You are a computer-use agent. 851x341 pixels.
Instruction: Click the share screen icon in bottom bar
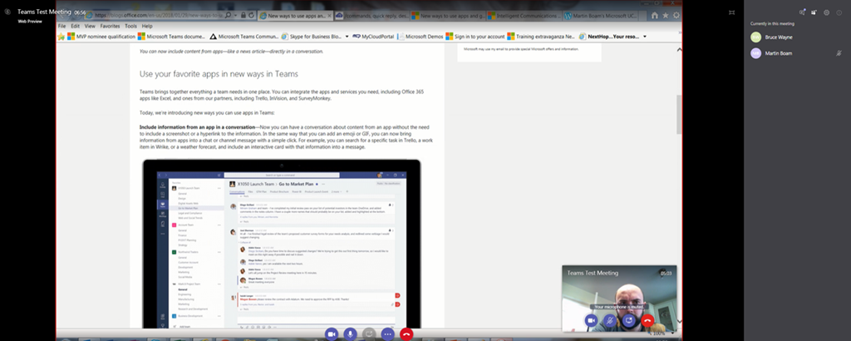tap(369, 334)
